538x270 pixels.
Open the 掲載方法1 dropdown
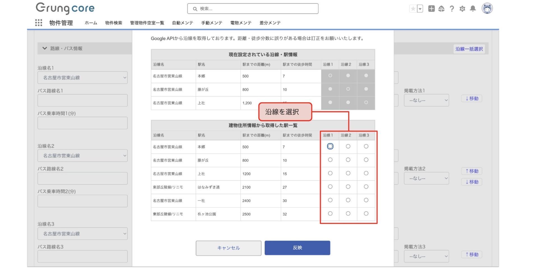pos(426,100)
